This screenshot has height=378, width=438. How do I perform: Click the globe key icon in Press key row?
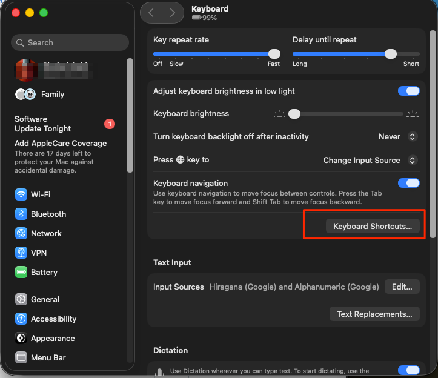click(x=180, y=159)
